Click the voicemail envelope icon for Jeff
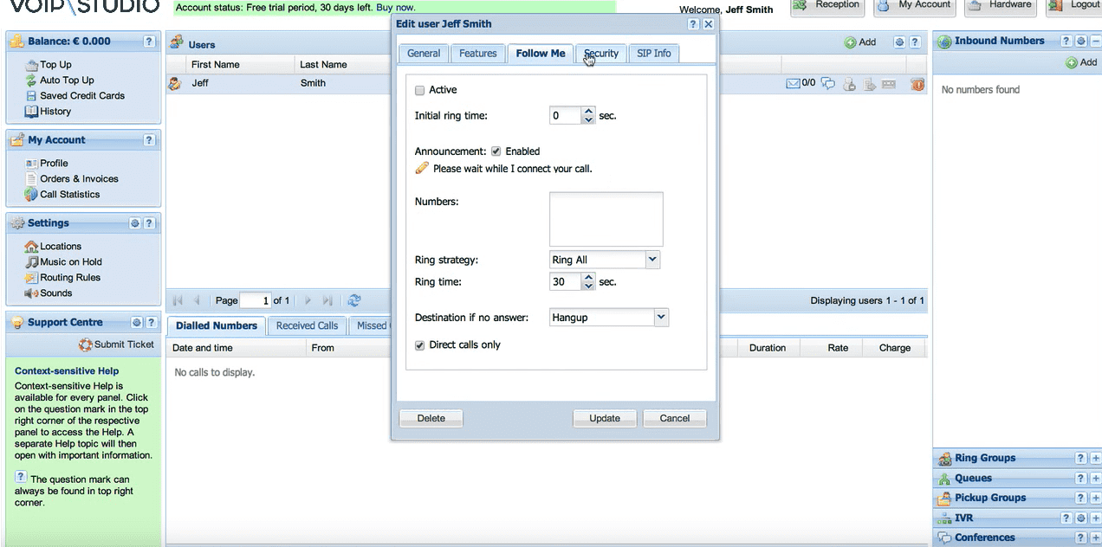The image size is (1102, 547). pyautogui.click(x=792, y=84)
